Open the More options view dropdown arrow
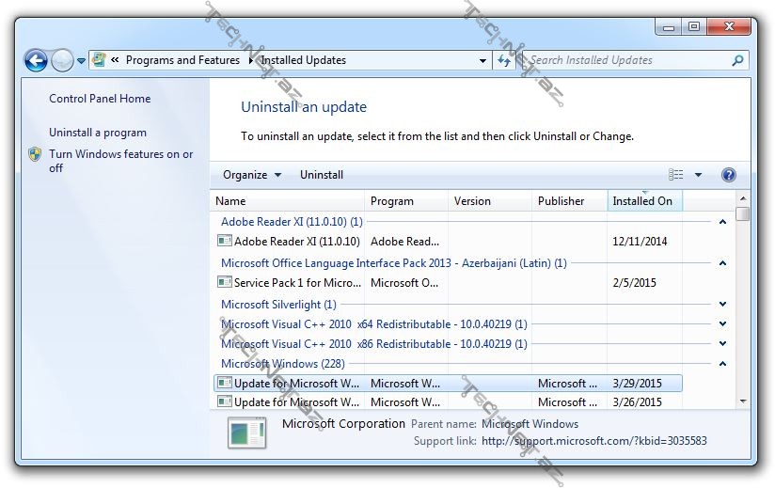775x488 pixels. coord(698,175)
